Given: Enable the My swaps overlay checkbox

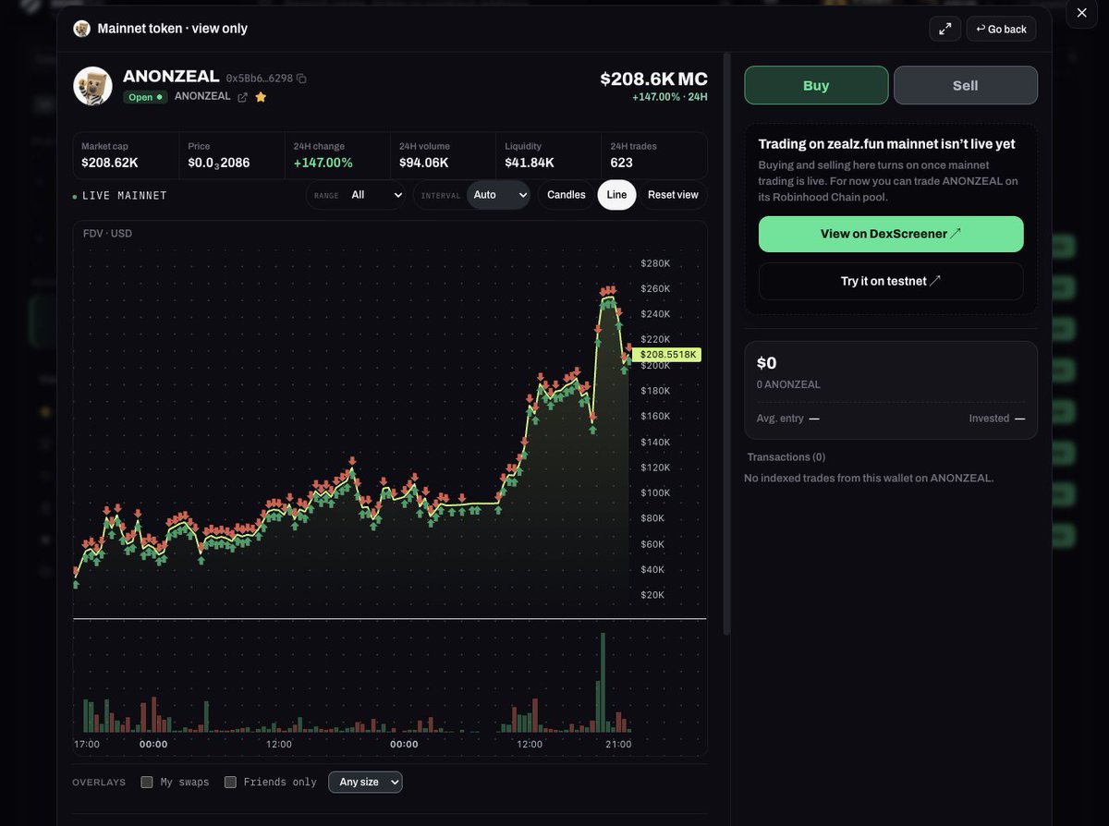Looking at the screenshot, I should click(x=147, y=782).
